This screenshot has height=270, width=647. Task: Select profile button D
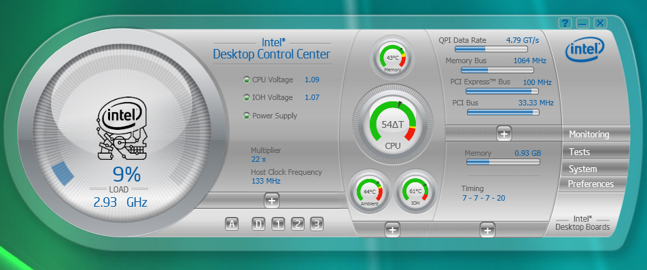pos(258,224)
